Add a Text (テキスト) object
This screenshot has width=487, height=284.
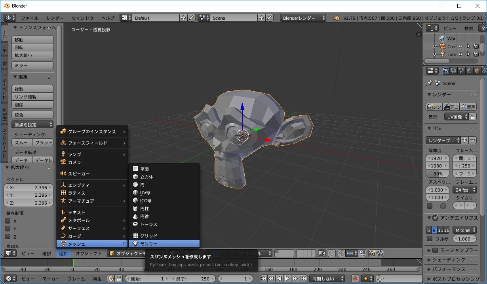click(x=92, y=213)
